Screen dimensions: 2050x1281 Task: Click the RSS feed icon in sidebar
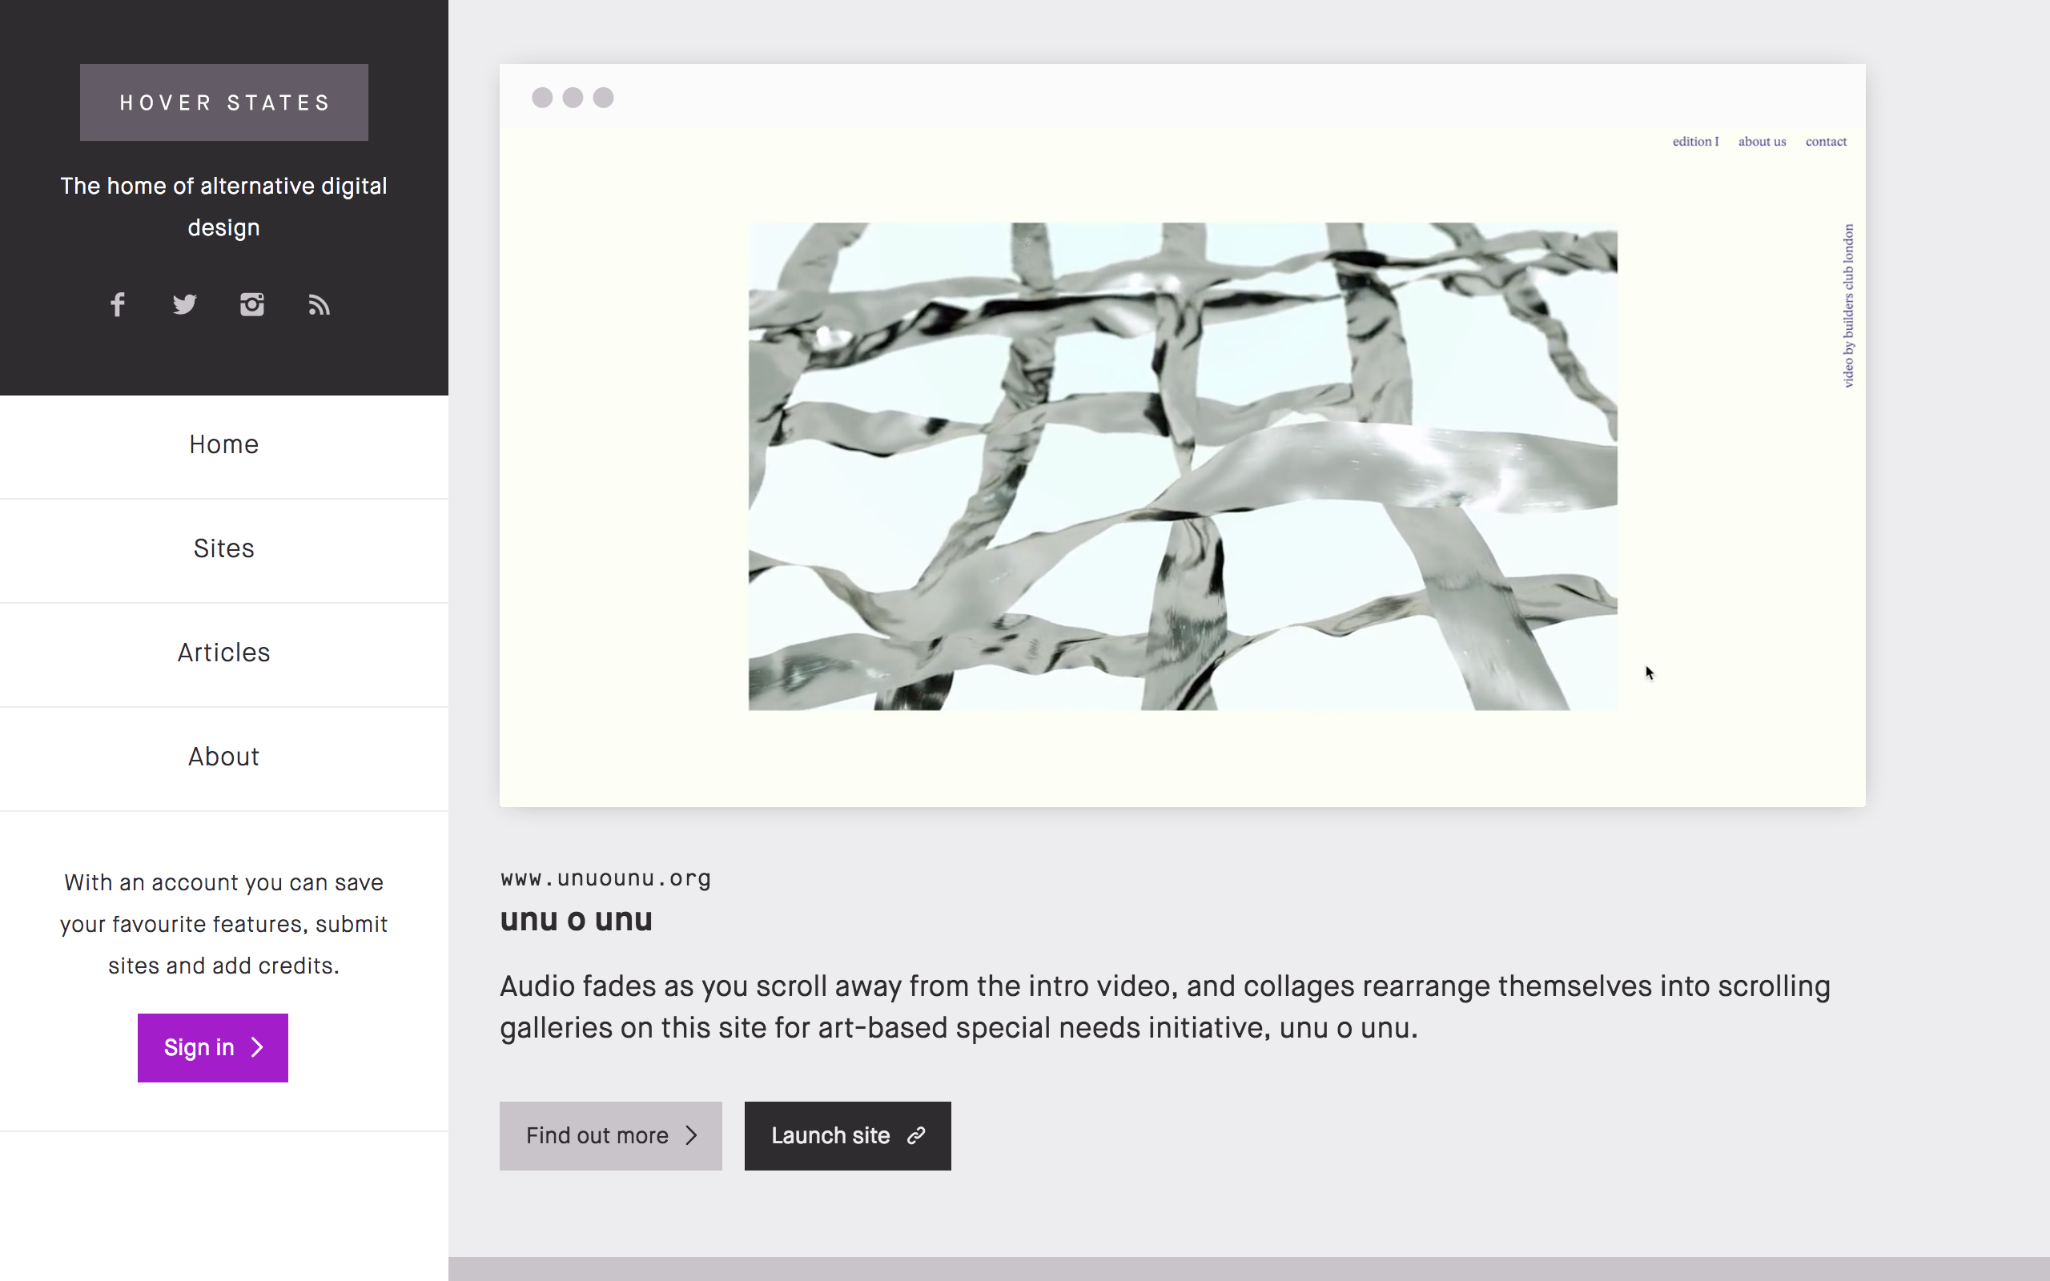(319, 304)
